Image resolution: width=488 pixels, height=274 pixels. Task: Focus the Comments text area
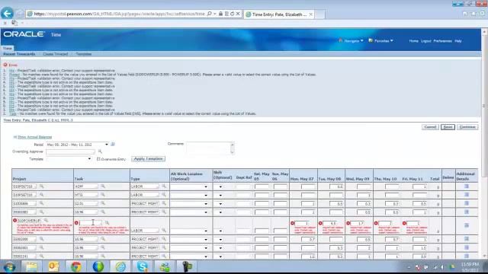pyautogui.click(x=208, y=148)
